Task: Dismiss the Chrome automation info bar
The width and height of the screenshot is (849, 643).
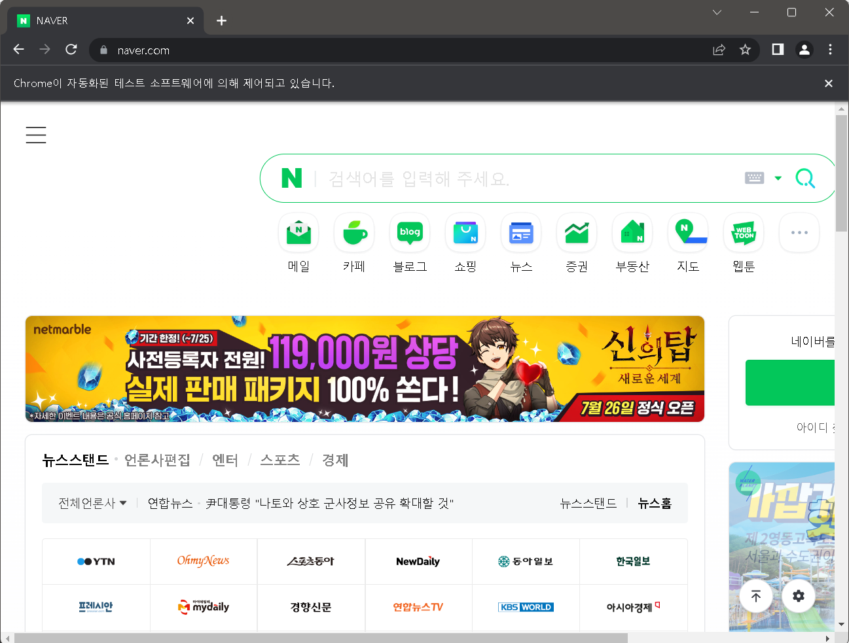Action: pyautogui.click(x=829, y=83)
